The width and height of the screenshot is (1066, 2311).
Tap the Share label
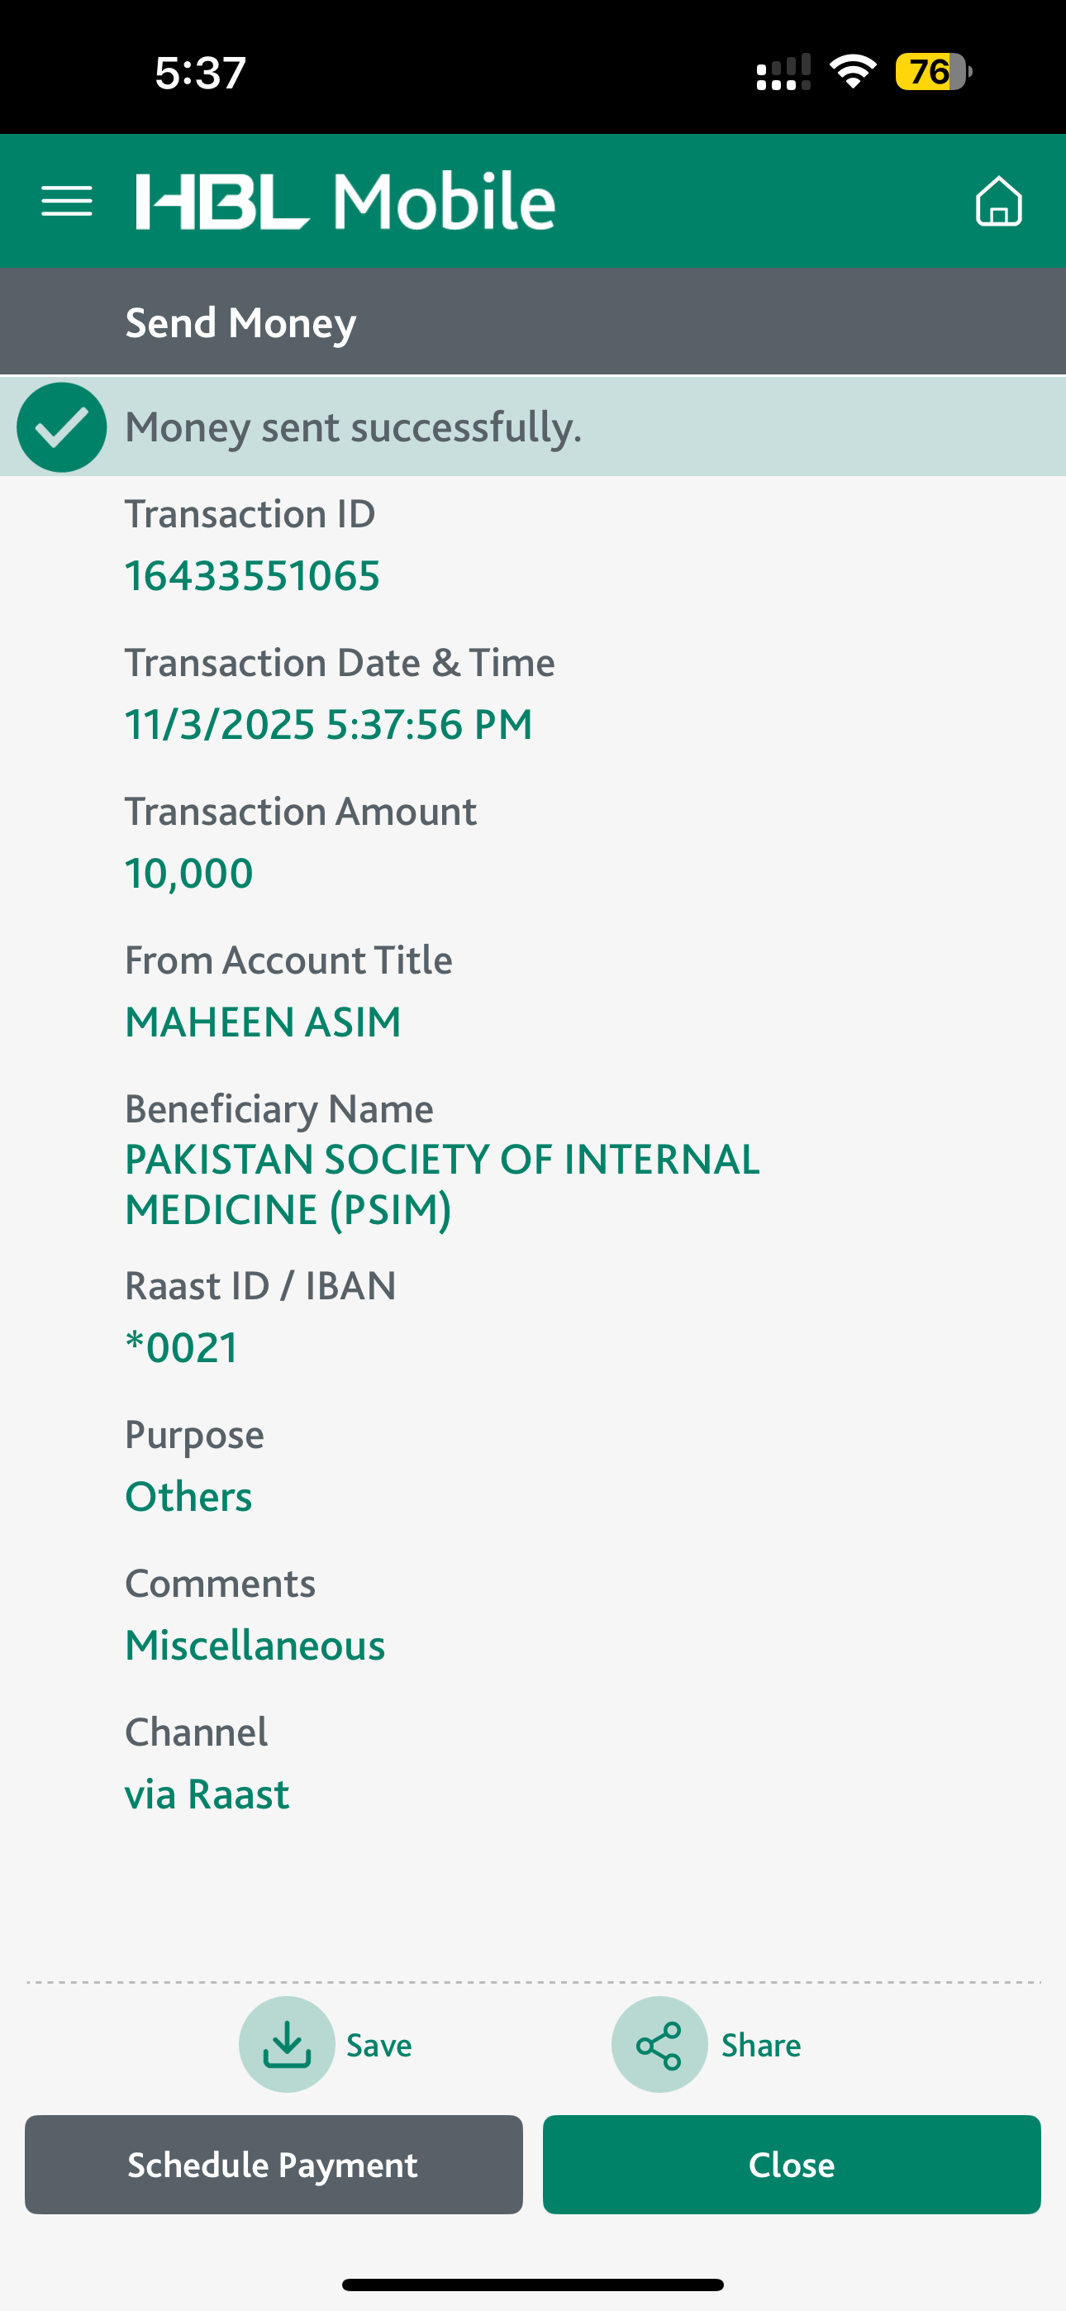tap(761, 2046)
